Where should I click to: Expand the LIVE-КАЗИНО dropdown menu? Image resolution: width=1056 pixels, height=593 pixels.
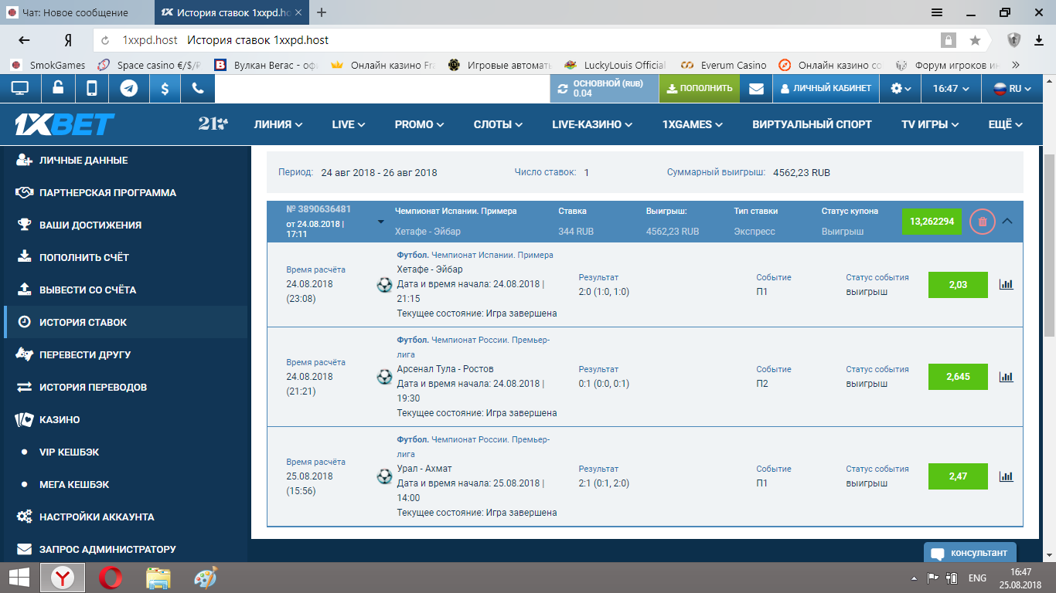click(x=592, y=124)
